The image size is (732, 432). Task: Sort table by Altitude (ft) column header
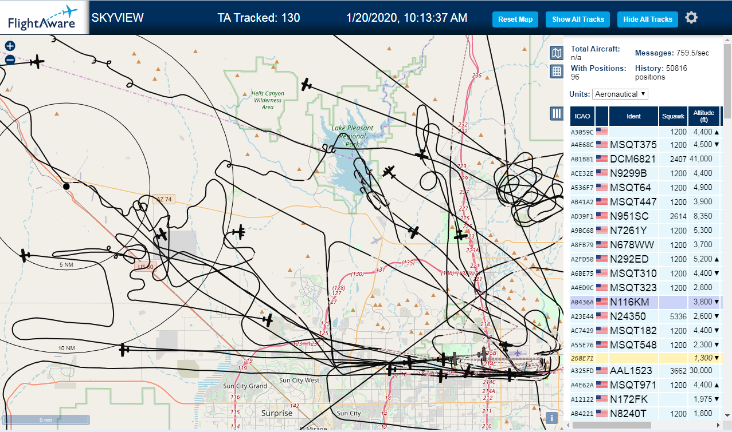(x=704, y=116)
